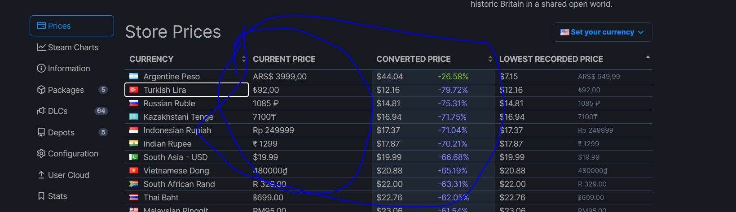Viewport: 736px width, 212px height.
Task: Click the Information circle icon
Action: [41, 68]
